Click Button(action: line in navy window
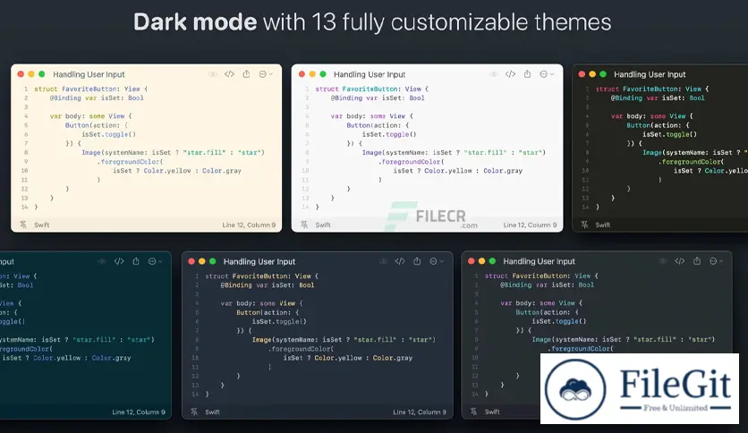This screenshot has width=748, height=433. coord(268,313)
